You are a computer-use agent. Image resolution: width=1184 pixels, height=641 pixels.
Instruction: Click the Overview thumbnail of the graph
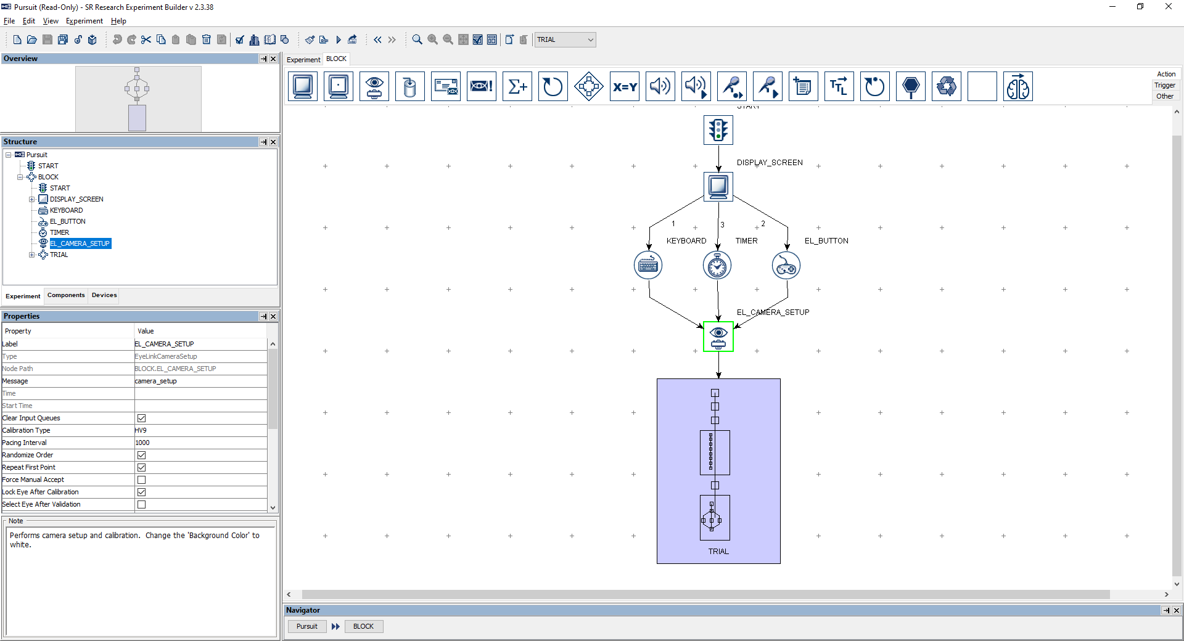click(x=138, y=99)
